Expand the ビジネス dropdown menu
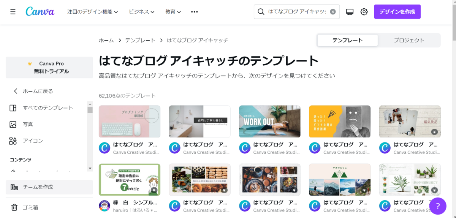 pos(142,12)
